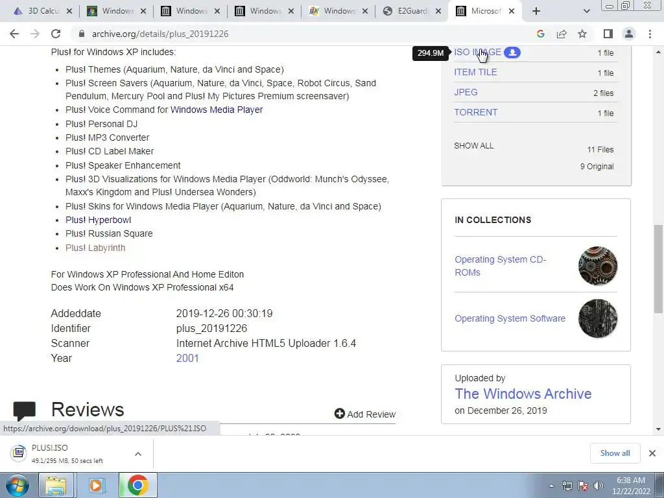This screenshot has width=664, height=498.
Task: Go back to the previous page
Action: point(14,34)
